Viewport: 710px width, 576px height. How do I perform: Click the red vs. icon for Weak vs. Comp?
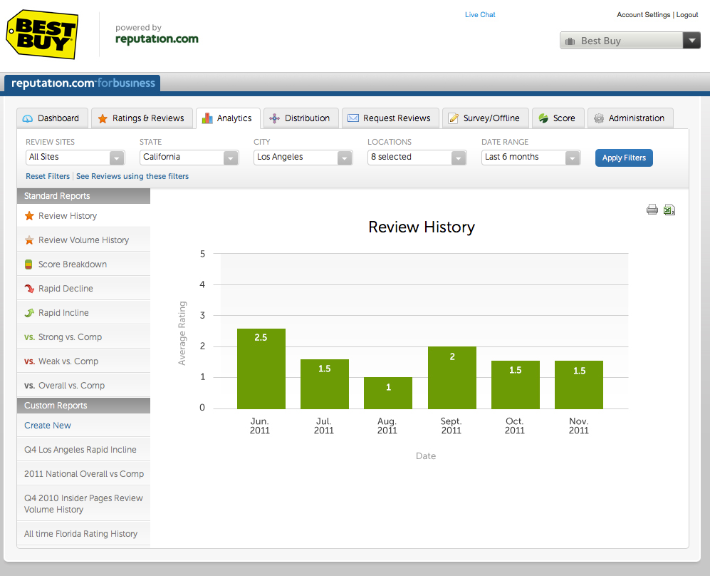pos(29,361)
